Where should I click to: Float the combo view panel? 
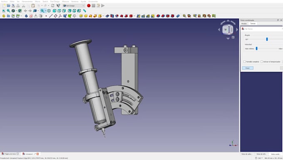point(278,20)
